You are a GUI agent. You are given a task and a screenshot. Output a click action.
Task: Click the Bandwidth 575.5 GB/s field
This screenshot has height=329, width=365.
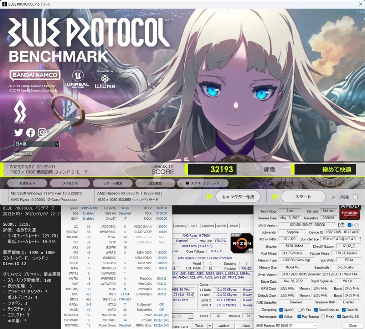click(x=345, y=267)
